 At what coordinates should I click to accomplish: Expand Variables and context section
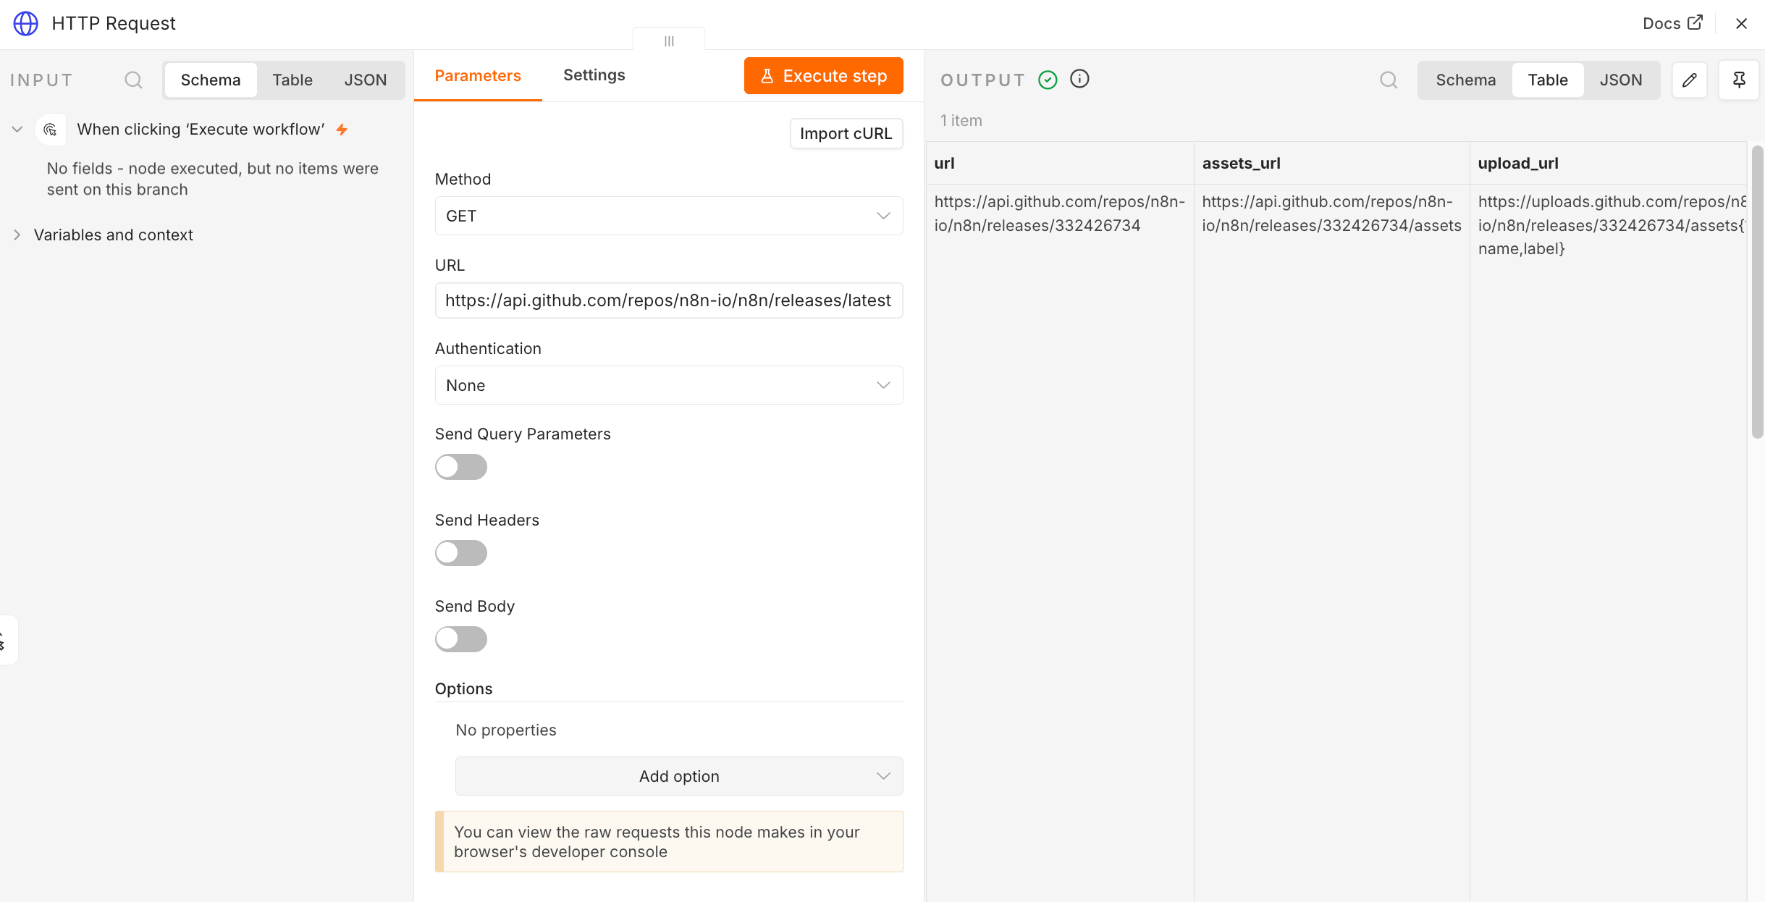point(17,235)
